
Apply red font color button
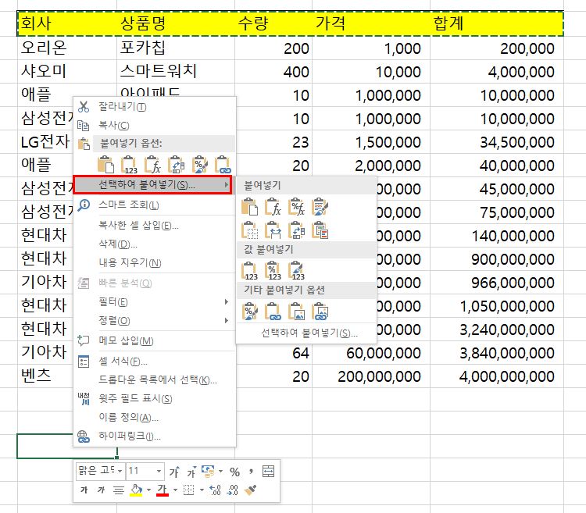tap(163, 490)
